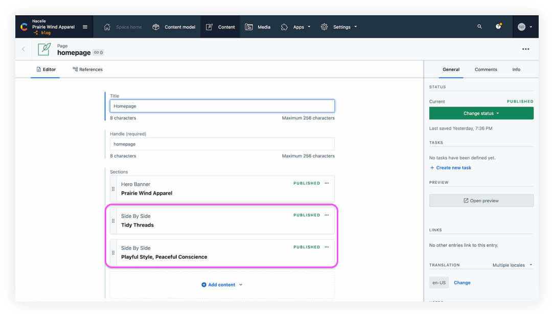This screenshot has width=554, height=317.
Task: Expand the account dropdown caret
Action: (530, 27)
